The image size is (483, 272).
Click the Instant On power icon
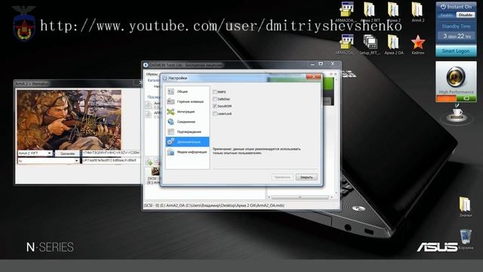[443, 7]
